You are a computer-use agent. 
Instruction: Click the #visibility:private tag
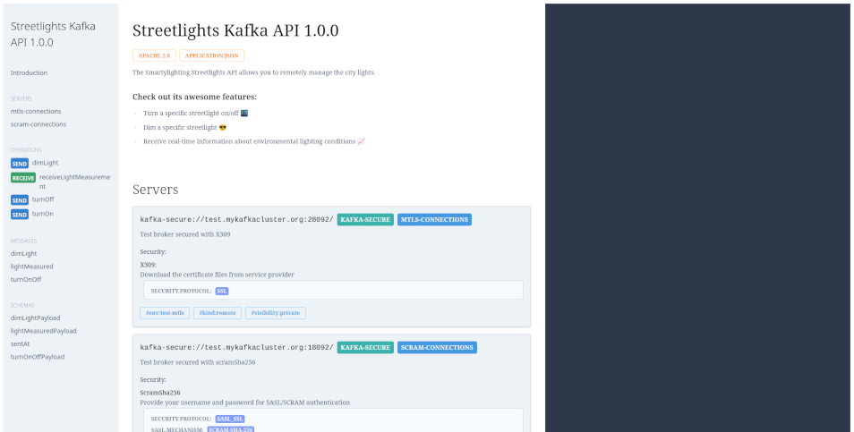click(276, 313)
